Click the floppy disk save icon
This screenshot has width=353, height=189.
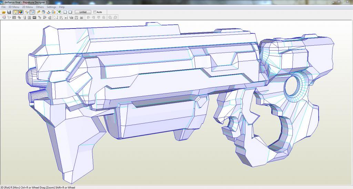pos(9,12)
